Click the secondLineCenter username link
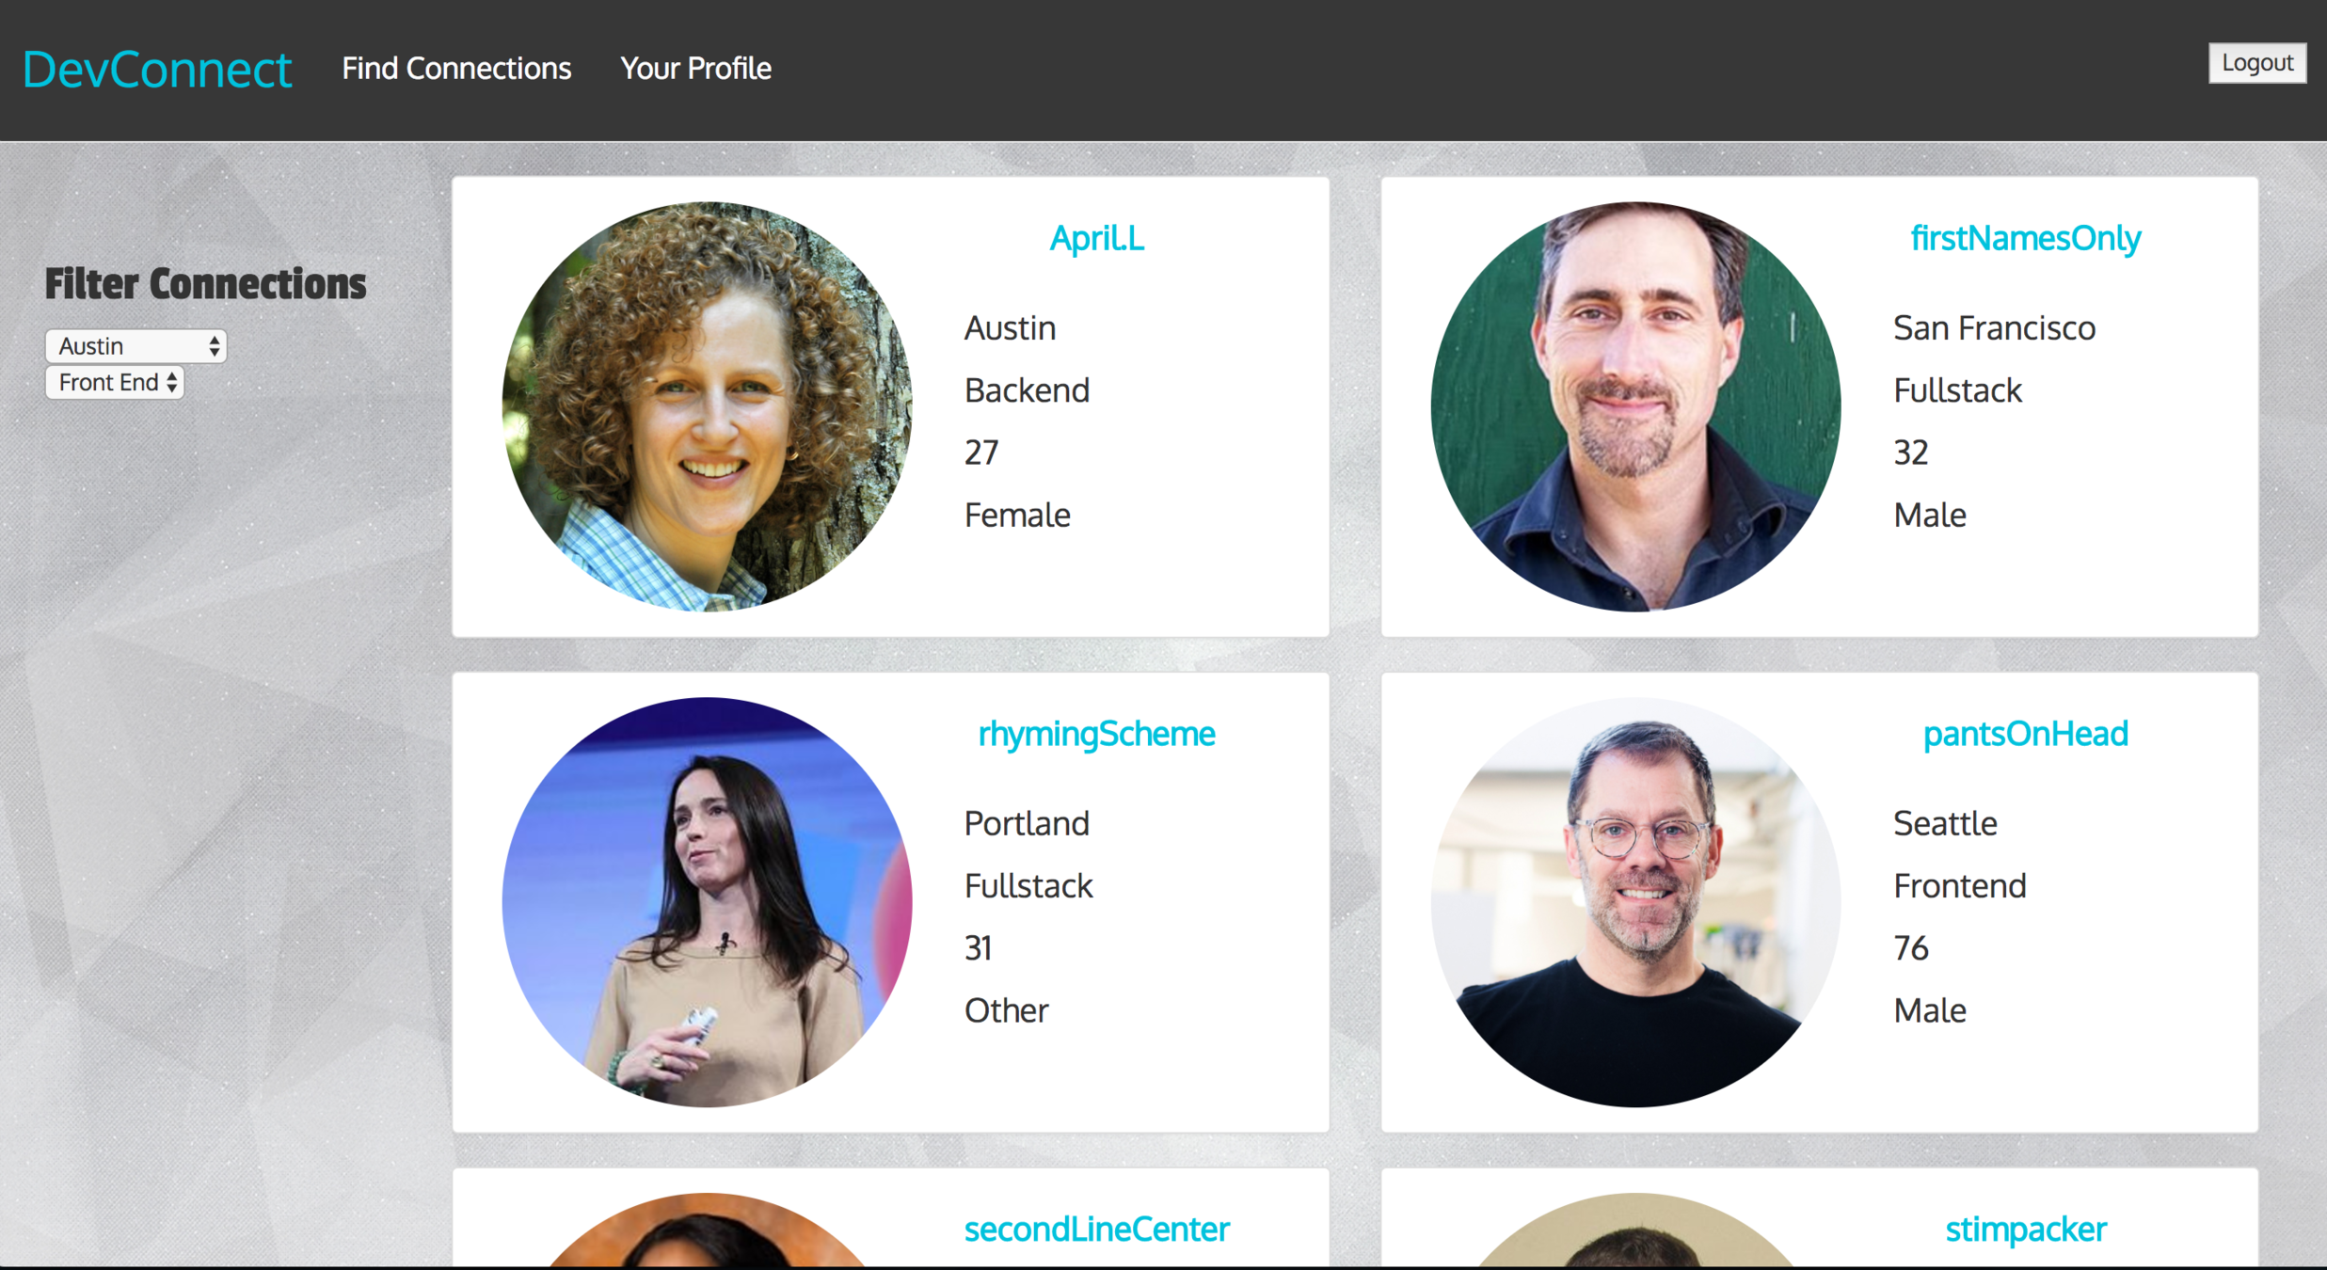This screenshot has height=1270, width=2327. coord(1096,1229)
